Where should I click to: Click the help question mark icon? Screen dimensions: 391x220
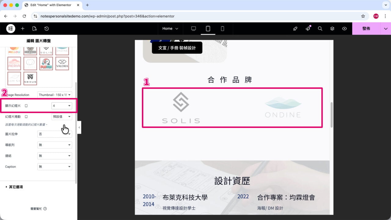(45, 209)
